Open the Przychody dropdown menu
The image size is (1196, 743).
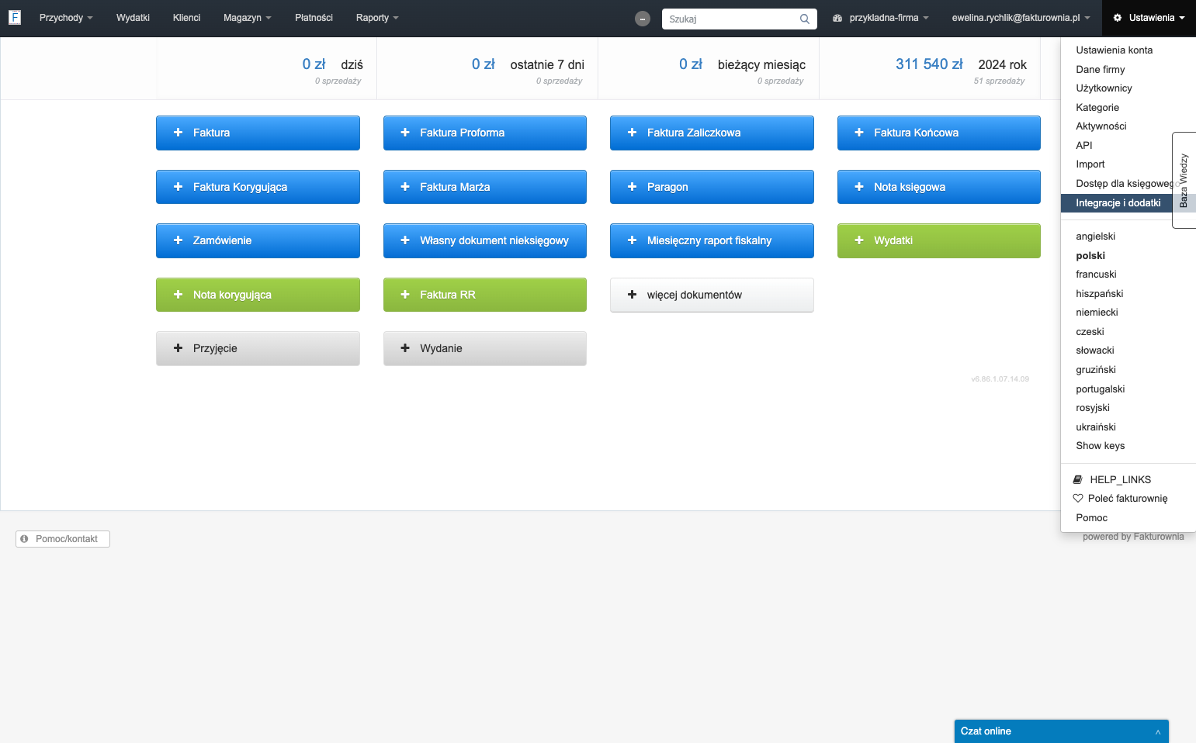click(x=66, y=18)
